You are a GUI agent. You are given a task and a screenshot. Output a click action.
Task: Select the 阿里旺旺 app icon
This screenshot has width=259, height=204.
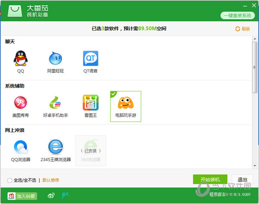coord(56,58)
